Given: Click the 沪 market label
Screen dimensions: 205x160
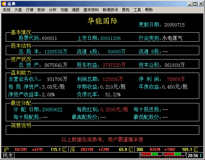Looking at the screenshot, I should coord(6,149).
